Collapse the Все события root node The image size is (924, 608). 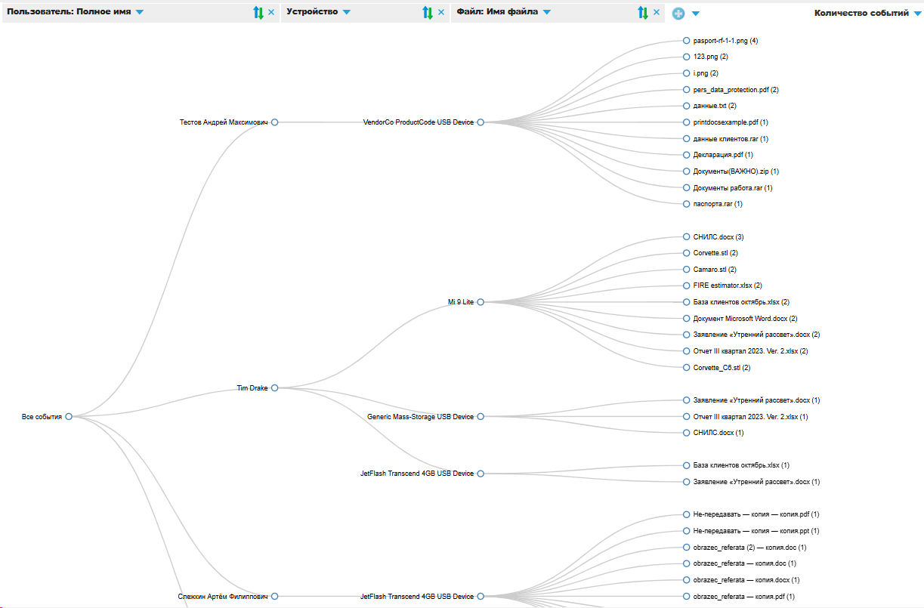(69, 416)
